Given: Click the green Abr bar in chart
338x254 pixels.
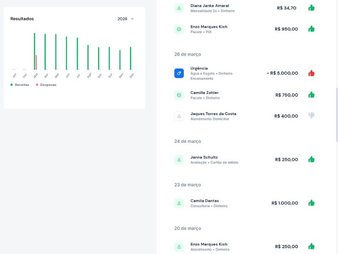Looking at the screenshot, I should [45, 52].
